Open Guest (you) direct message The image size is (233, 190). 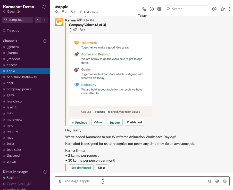(25, 184)
